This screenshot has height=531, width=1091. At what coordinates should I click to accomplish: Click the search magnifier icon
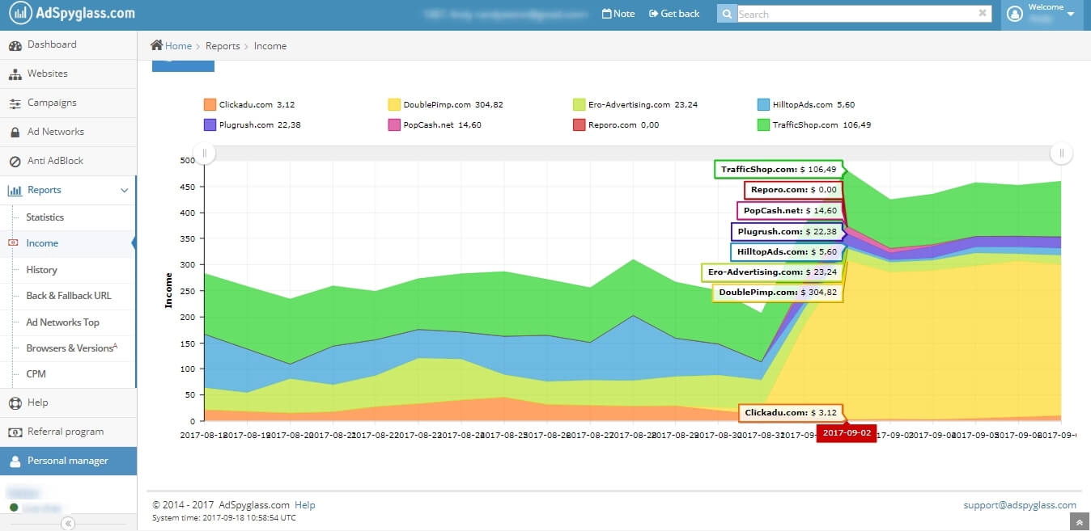727,14
